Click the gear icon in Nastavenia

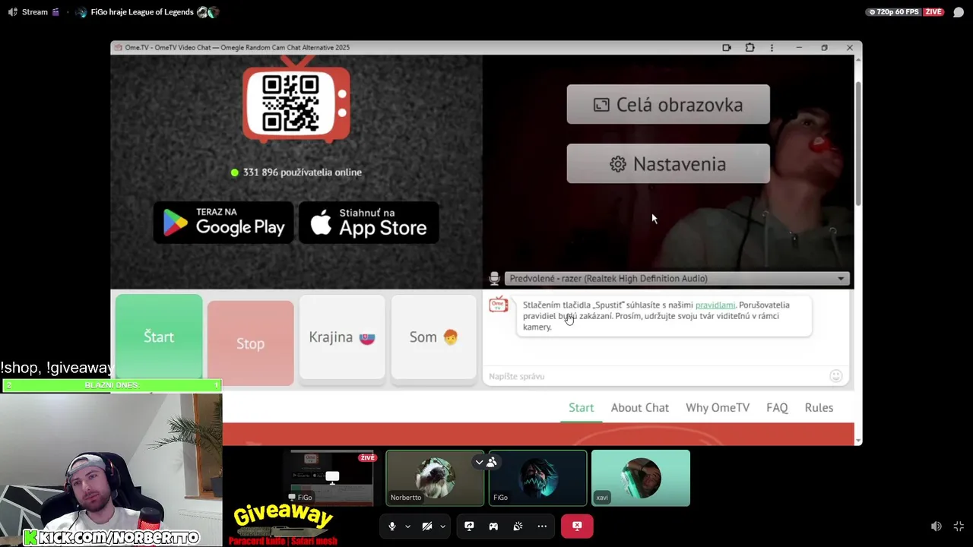click(618, 164)
